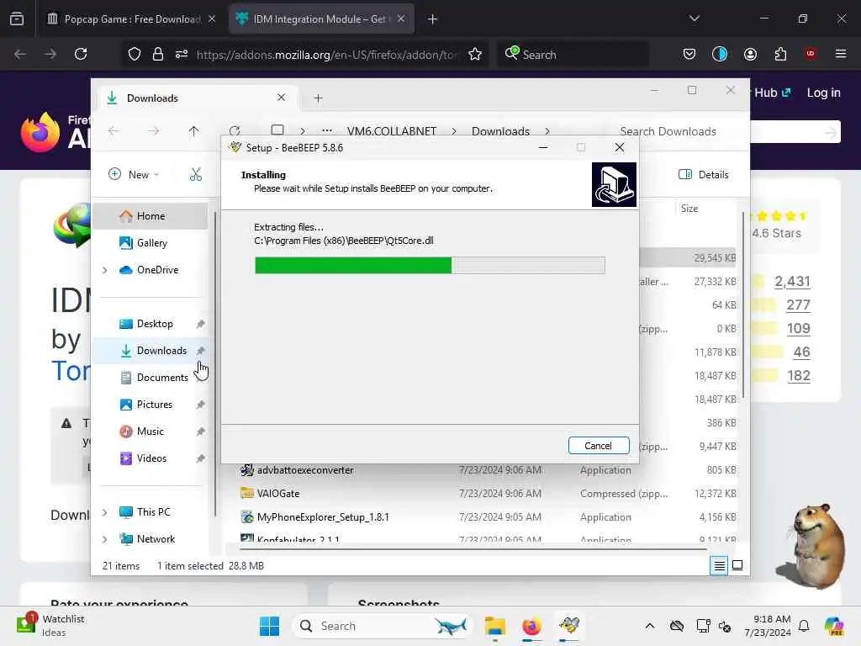This screenshot has width=861, height=646.
Task: Reload the Firefox page
Action: pos(81,54)
